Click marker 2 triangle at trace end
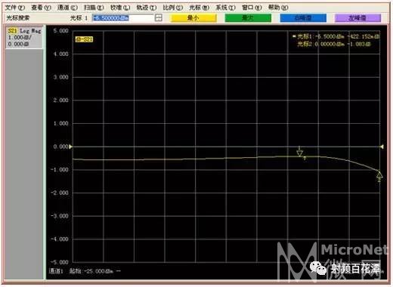 [x=379, y=174]
